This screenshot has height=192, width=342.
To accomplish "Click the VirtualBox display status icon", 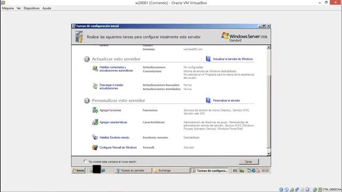I will (307, 190).
